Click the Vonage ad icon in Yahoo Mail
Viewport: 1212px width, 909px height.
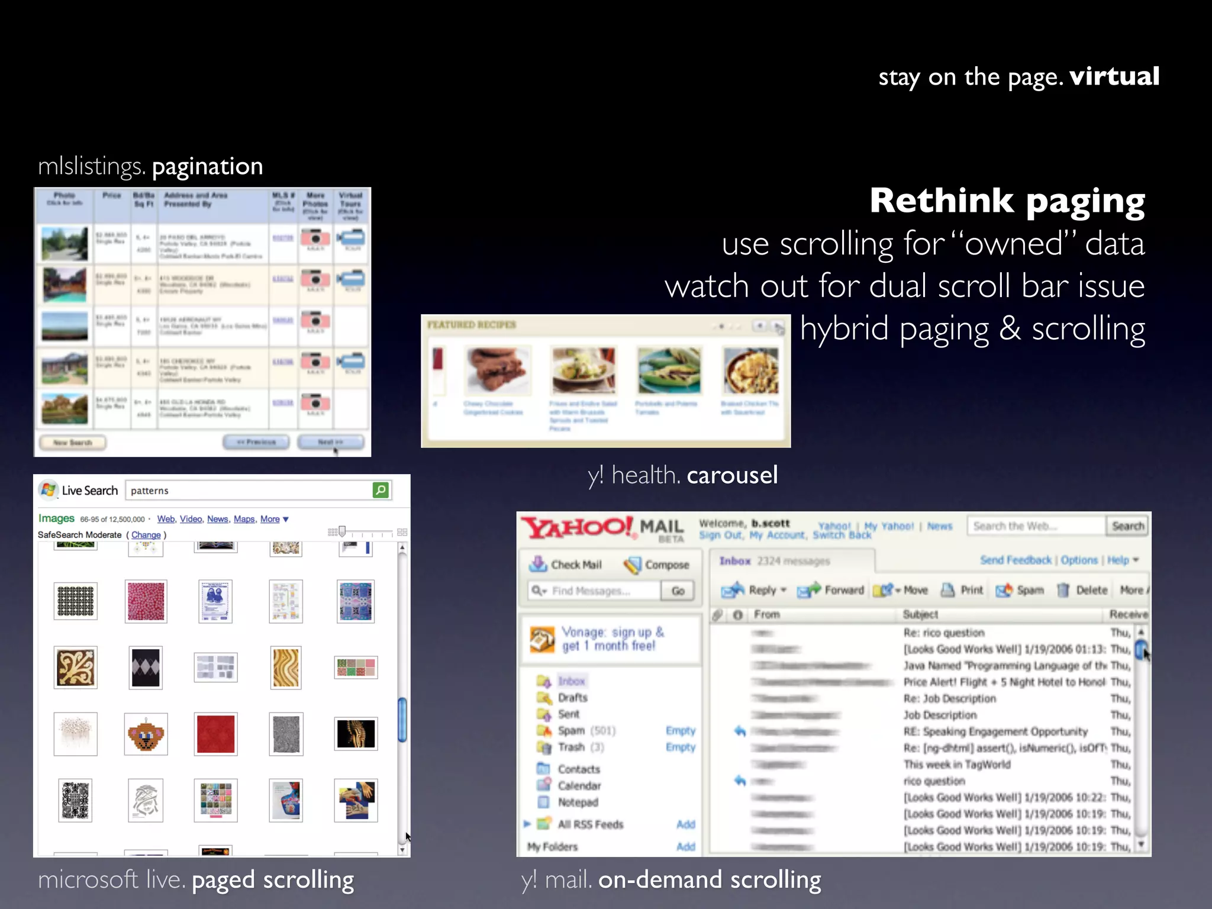[x=541, y=639]
